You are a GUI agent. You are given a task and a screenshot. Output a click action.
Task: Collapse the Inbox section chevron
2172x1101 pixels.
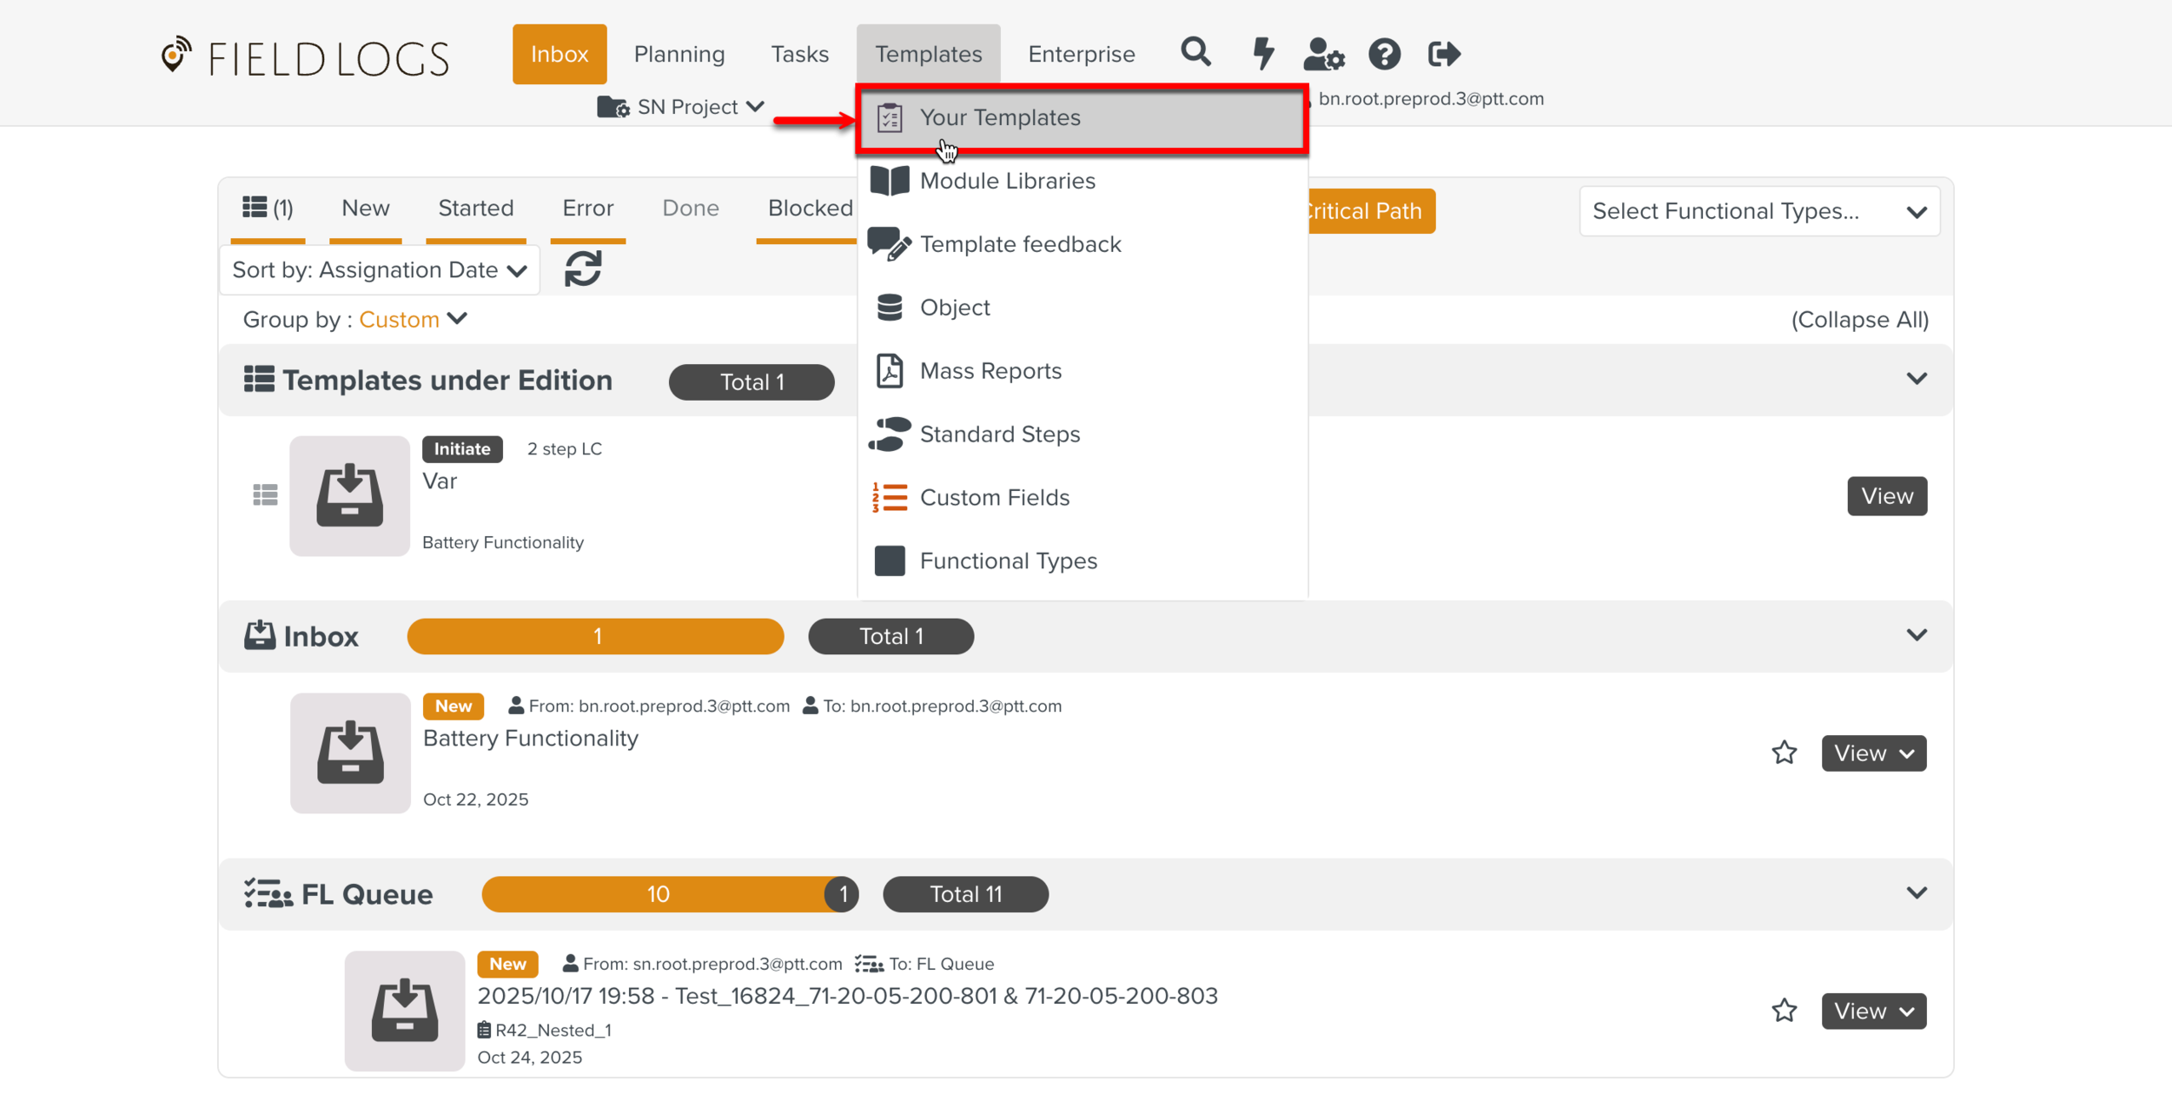coord(1916,635)
